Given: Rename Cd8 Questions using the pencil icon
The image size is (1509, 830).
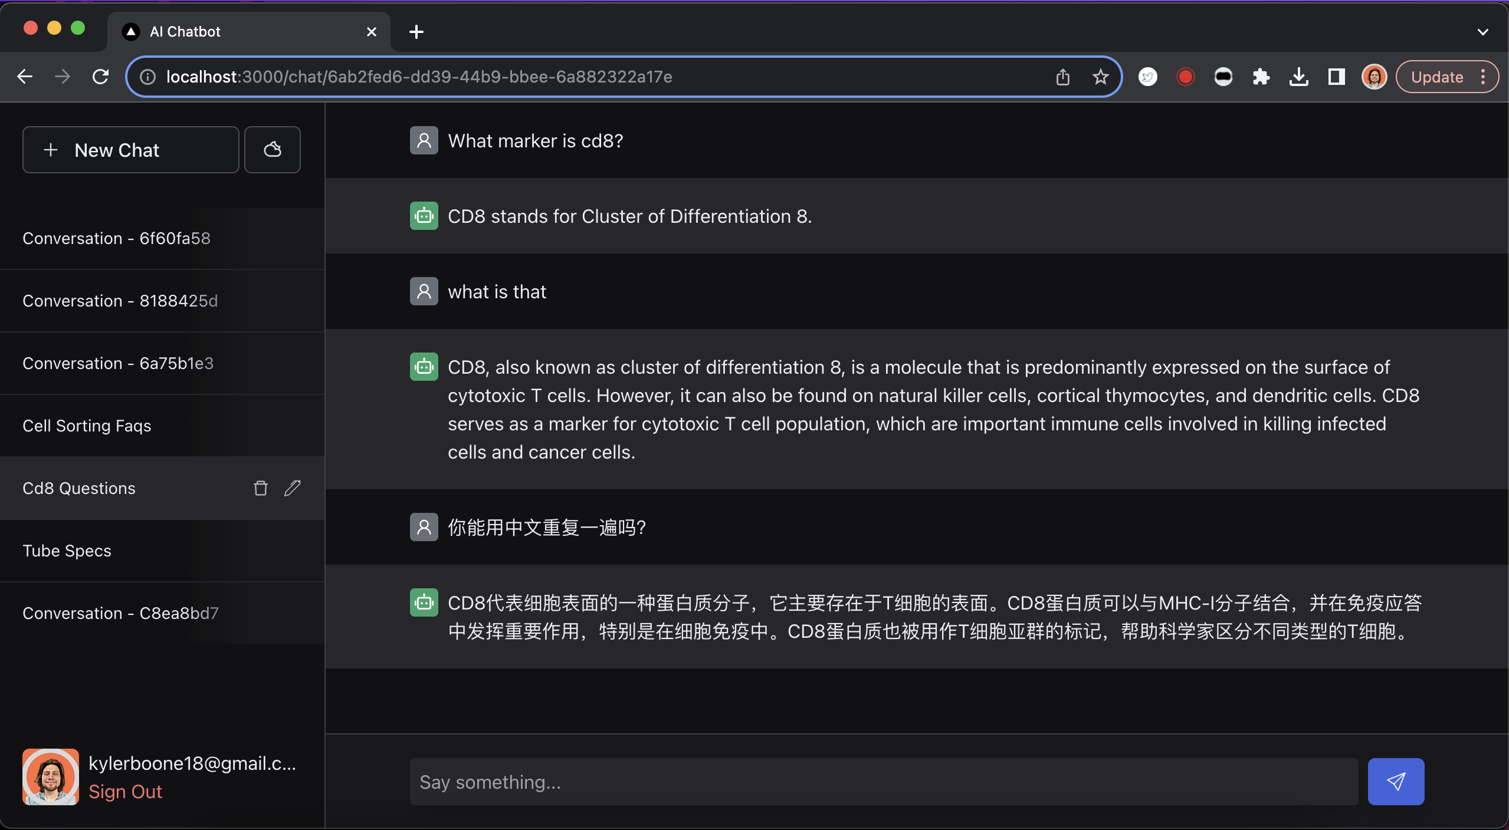Looking at the screenshot, I should [293, 488].
